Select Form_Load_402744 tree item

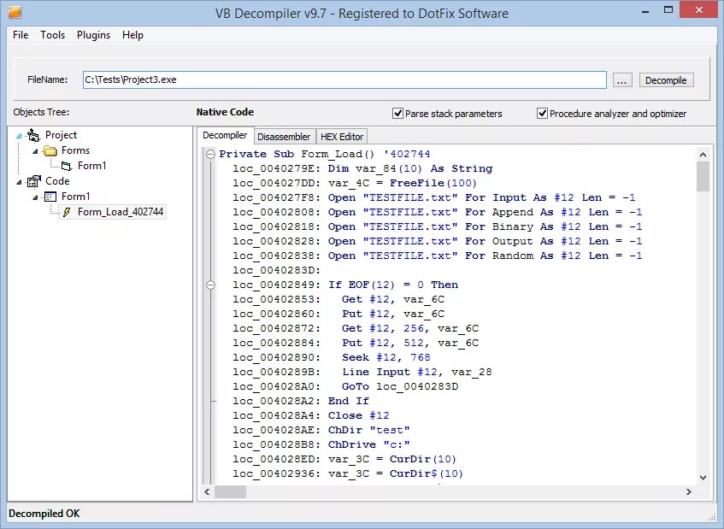(x=120, y=212)
